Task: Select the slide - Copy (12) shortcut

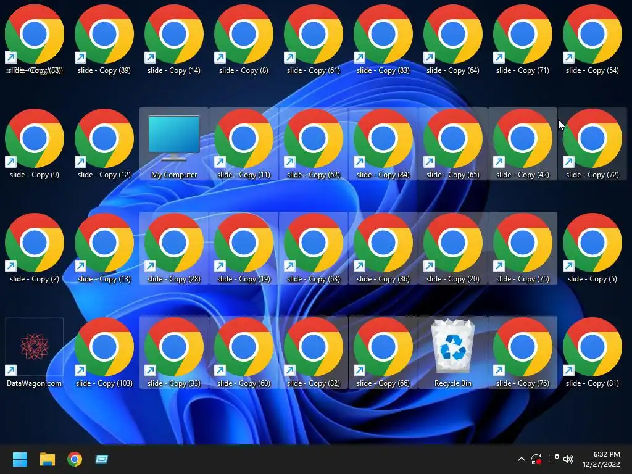Action: pyautogui.click(x=104, y=144)
